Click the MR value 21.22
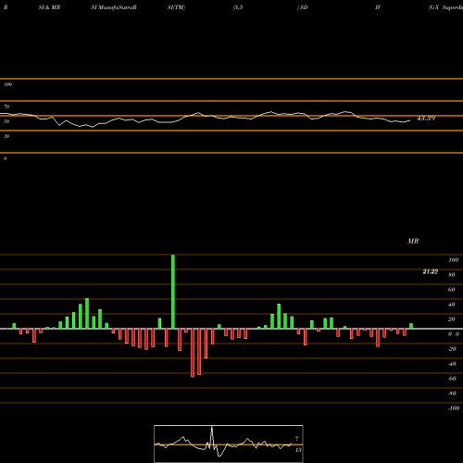The image size is (463, 463). point(431,271)
